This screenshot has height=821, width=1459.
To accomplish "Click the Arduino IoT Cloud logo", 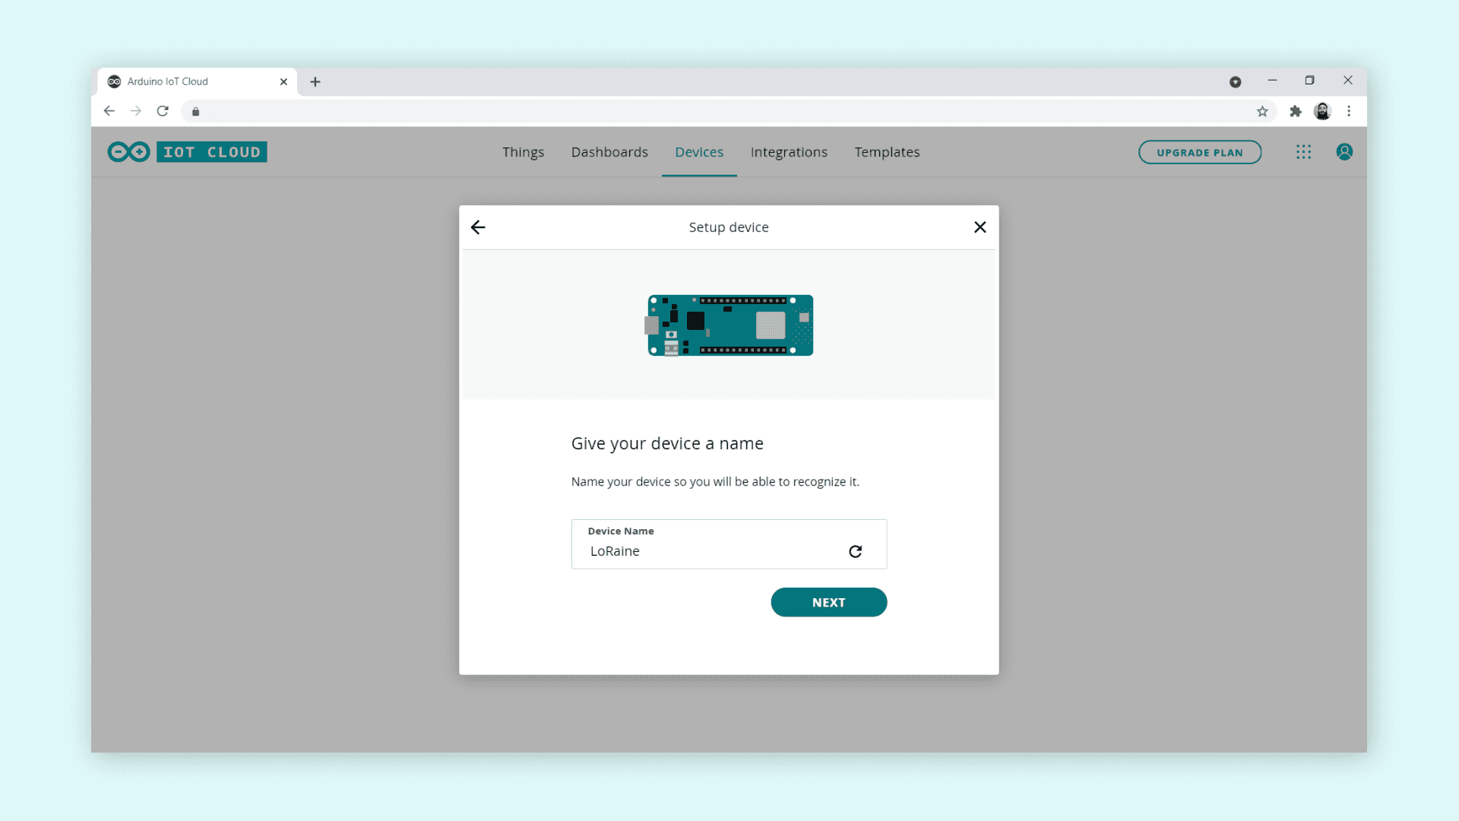I will [x=187, y=152].
